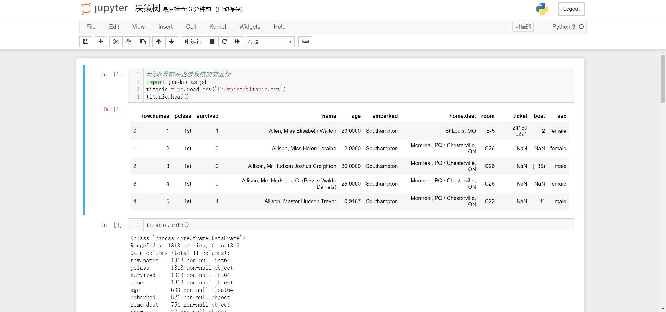Click the Restart kernel icon
Screen dimensions: 666x312
point(225,41)
